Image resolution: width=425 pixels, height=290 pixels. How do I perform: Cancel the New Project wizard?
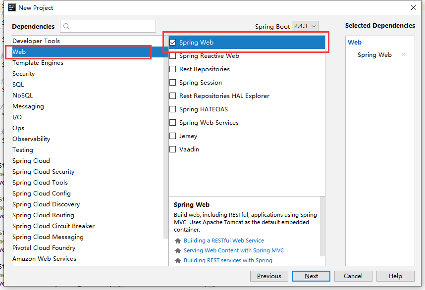click(353, 276)
